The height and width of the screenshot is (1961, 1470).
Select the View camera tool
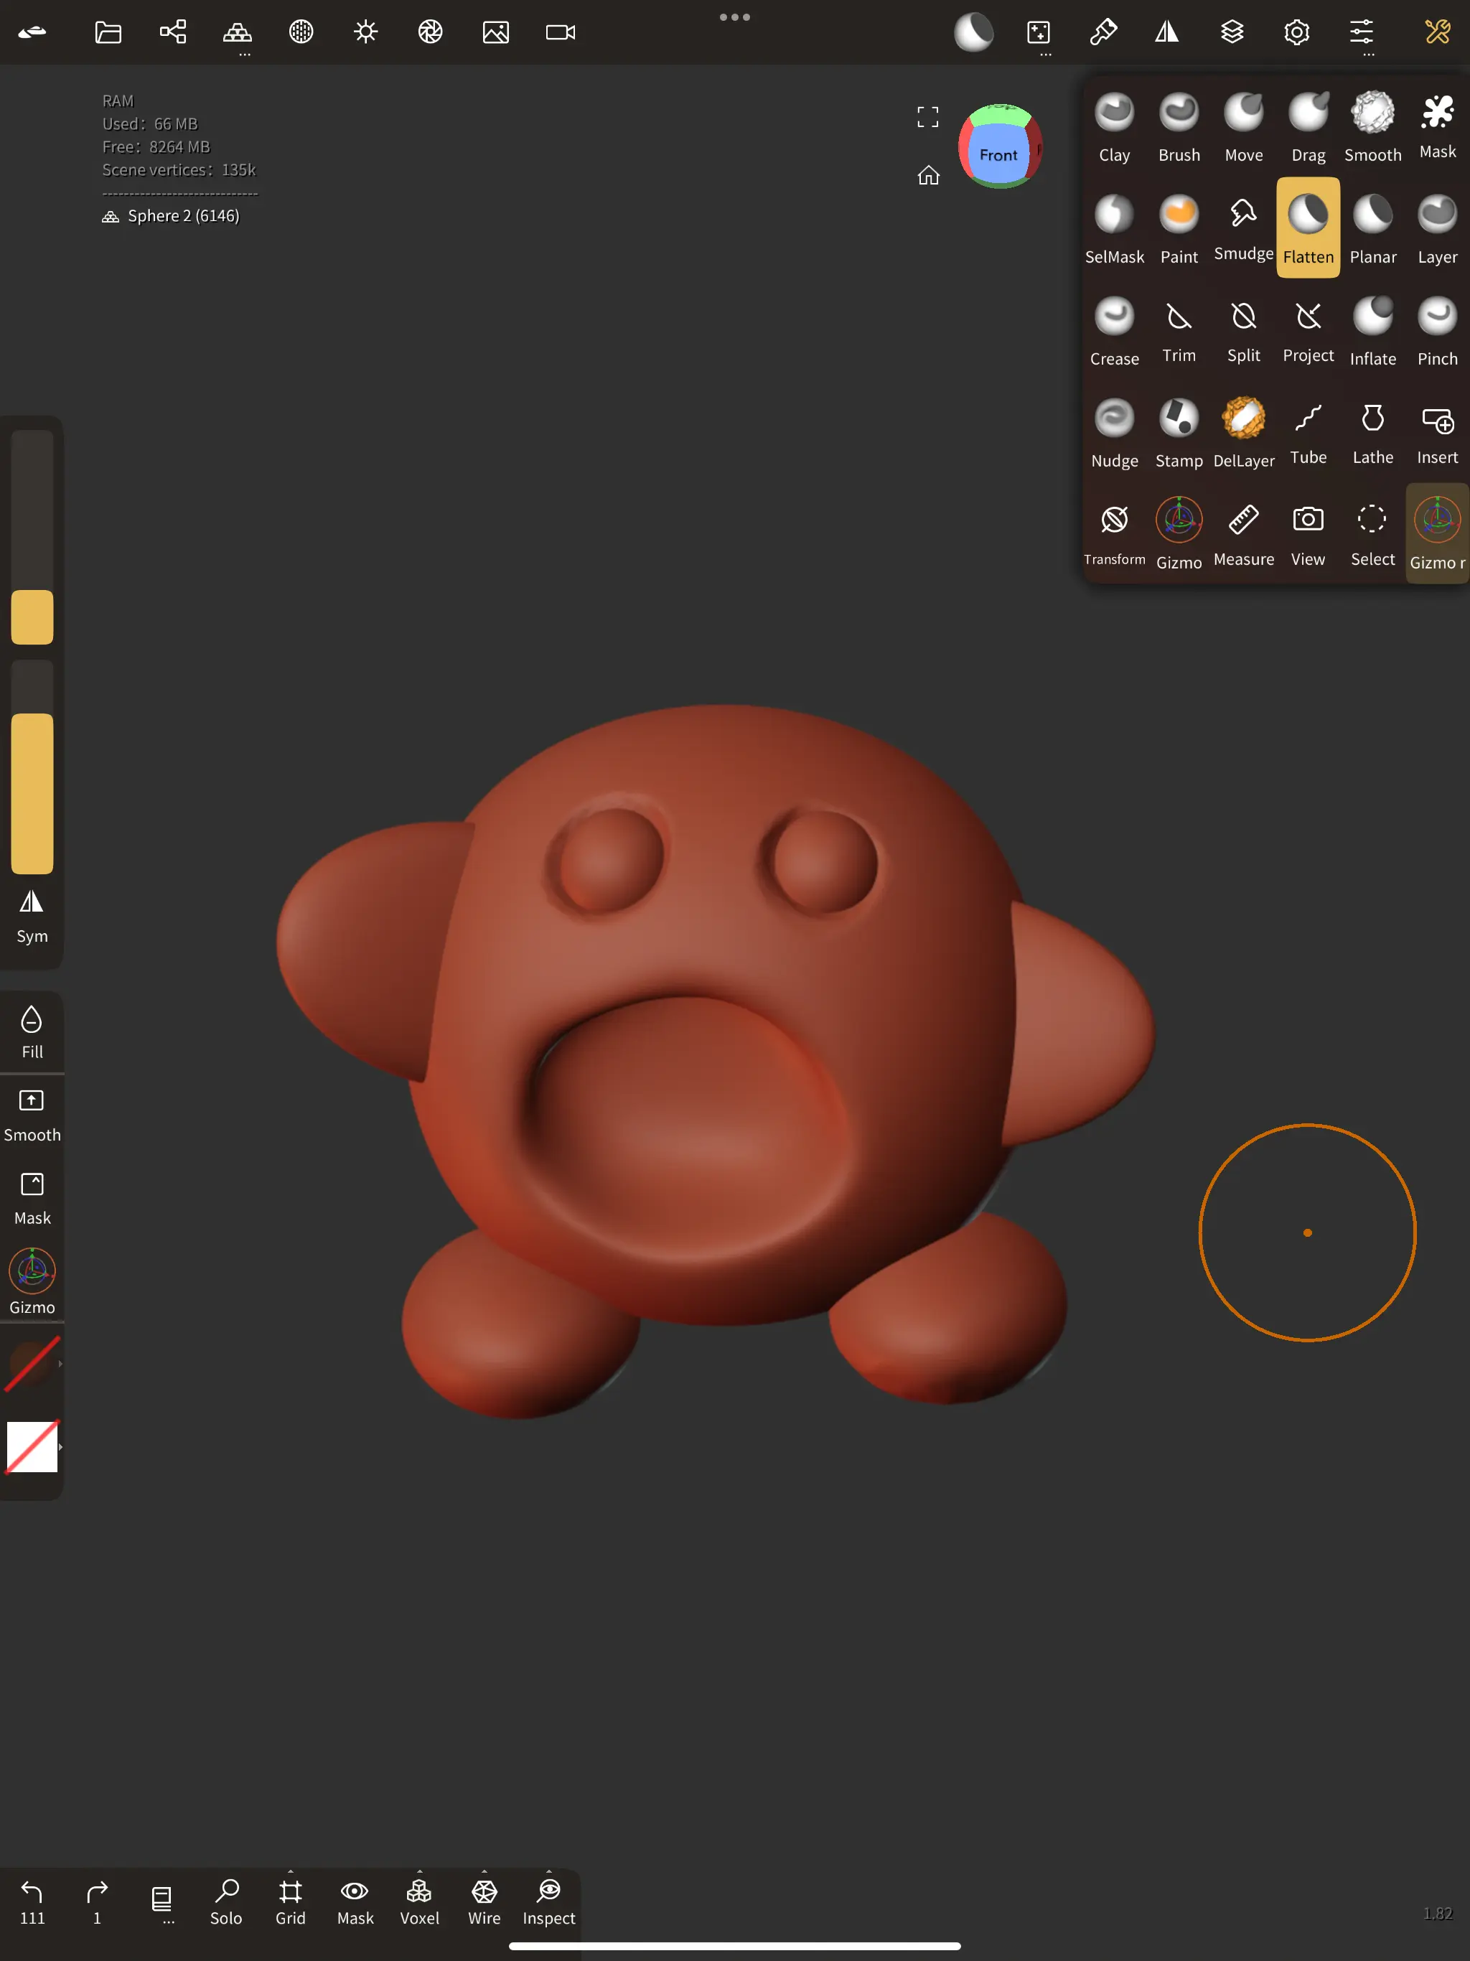(x=1309, y=535)
